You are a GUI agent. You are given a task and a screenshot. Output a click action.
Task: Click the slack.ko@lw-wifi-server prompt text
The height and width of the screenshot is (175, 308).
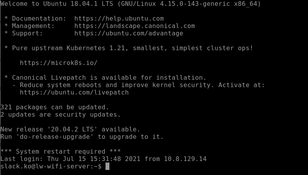click(51, 166)
